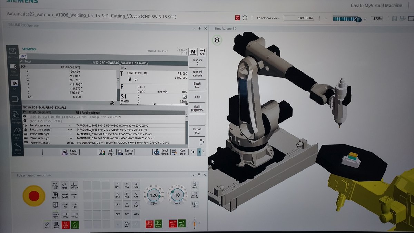The width and height of the screenshot is (414, 233).
Task: Advance horizontal softkeys with the > arrow
Action: coord(193,152)
